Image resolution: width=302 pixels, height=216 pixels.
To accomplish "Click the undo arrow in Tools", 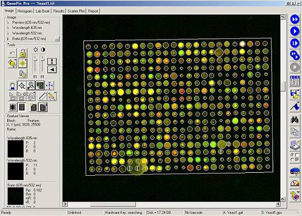I will [12, 53].
